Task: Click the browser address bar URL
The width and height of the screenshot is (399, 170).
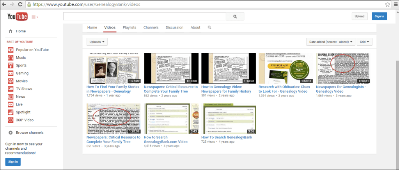Action: (87, 4)
